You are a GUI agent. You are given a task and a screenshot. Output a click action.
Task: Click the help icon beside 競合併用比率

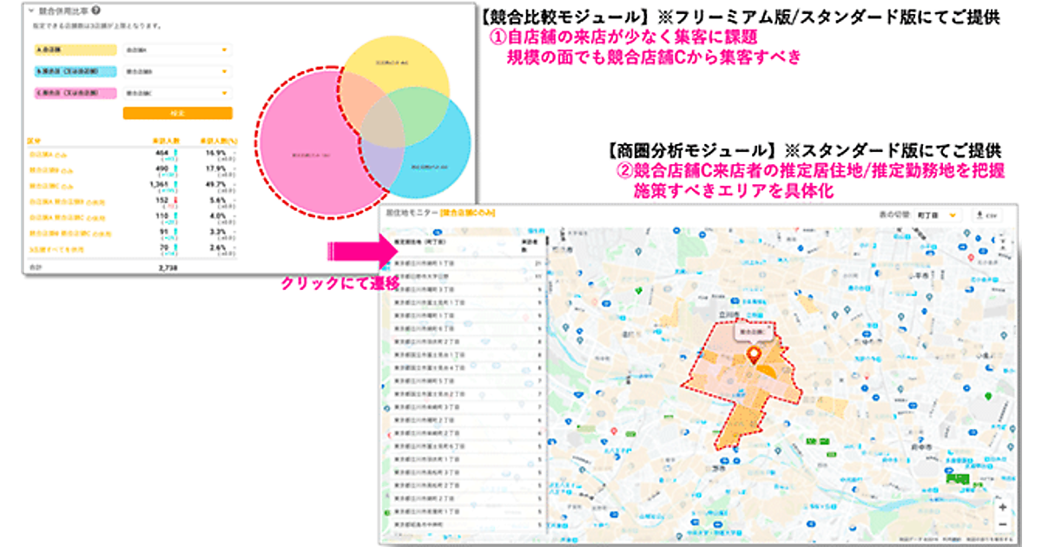pyautogui.click(x=94, y=11)
